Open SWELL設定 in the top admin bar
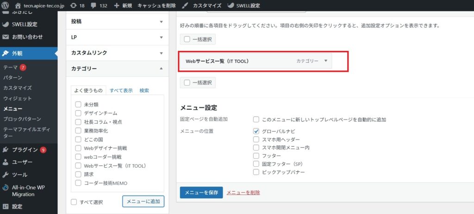Screen dimensions: 474x214 243,6
